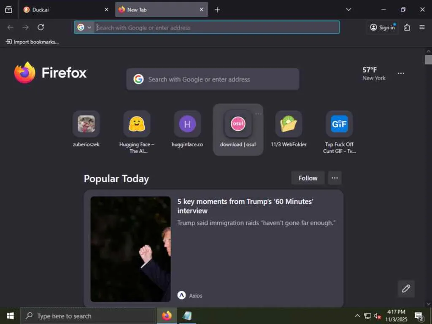This screenshot has width=432, height=324.
Task: Open the '60 Minutes' interview headline
Action: coord(245,206)
